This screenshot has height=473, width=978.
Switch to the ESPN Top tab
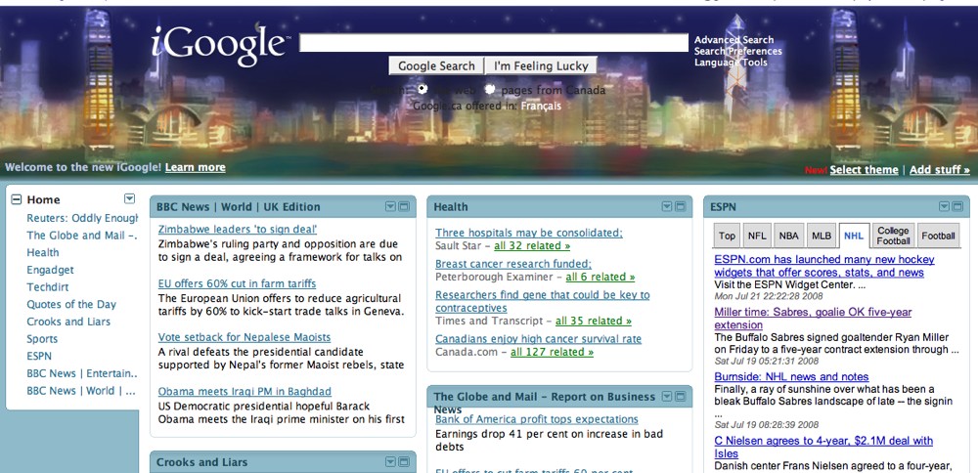click(727, 236)
